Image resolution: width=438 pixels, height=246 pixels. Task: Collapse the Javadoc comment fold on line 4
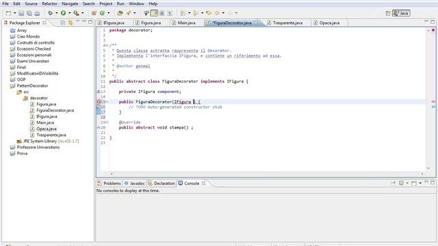(107, 46)
